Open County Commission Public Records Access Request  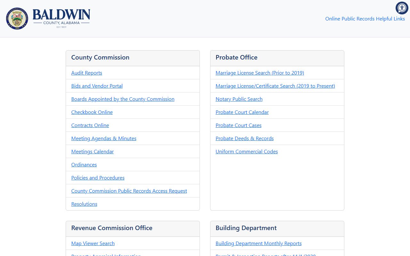point(129,191)
